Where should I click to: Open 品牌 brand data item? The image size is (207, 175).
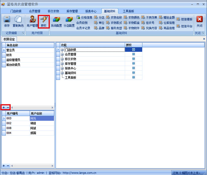(99, 28)
